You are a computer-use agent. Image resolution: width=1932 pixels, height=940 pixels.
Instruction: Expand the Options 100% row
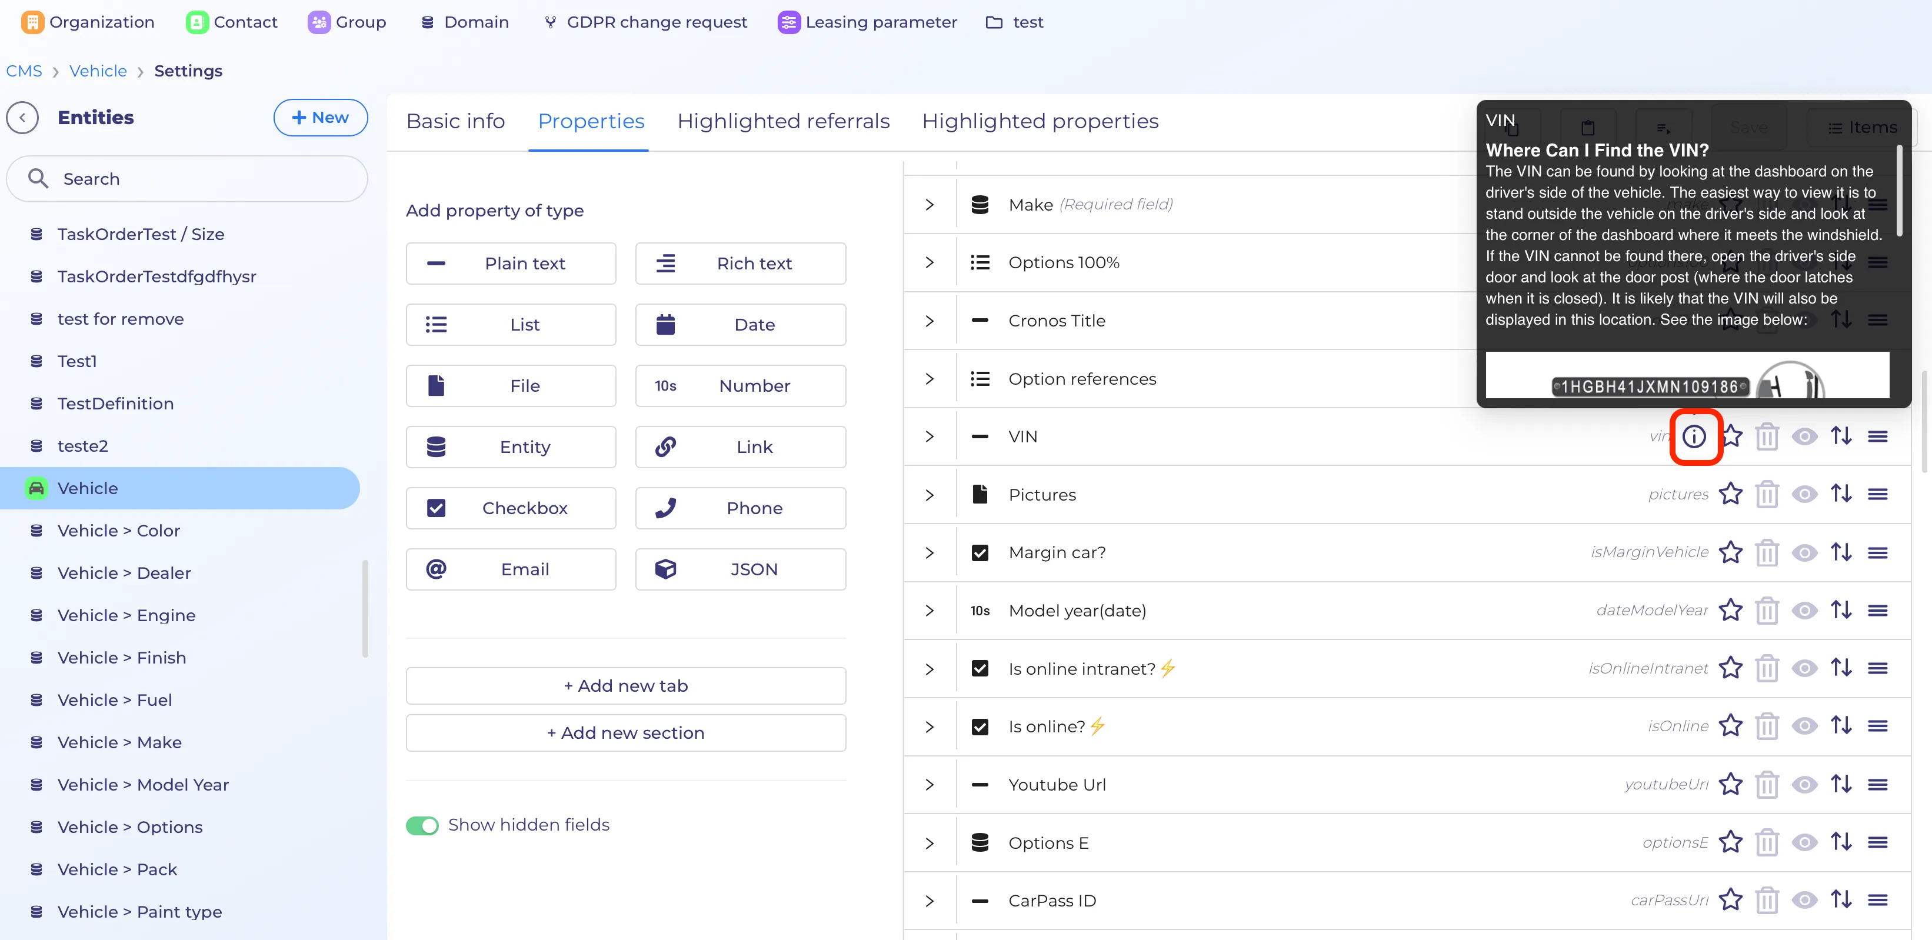click(x=930, y=262)
